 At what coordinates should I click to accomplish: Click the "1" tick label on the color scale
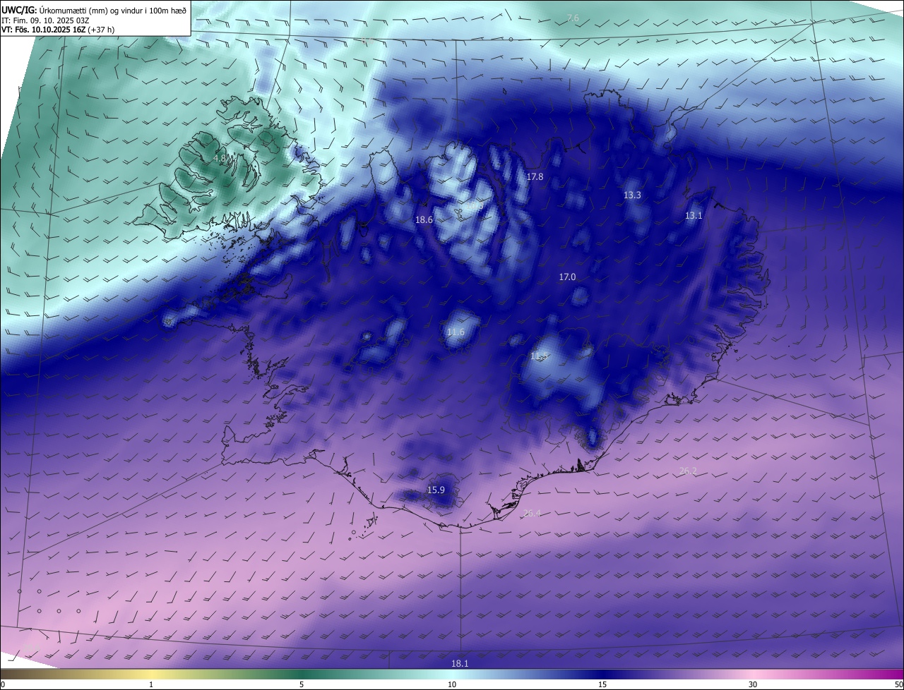pos(151,684)
